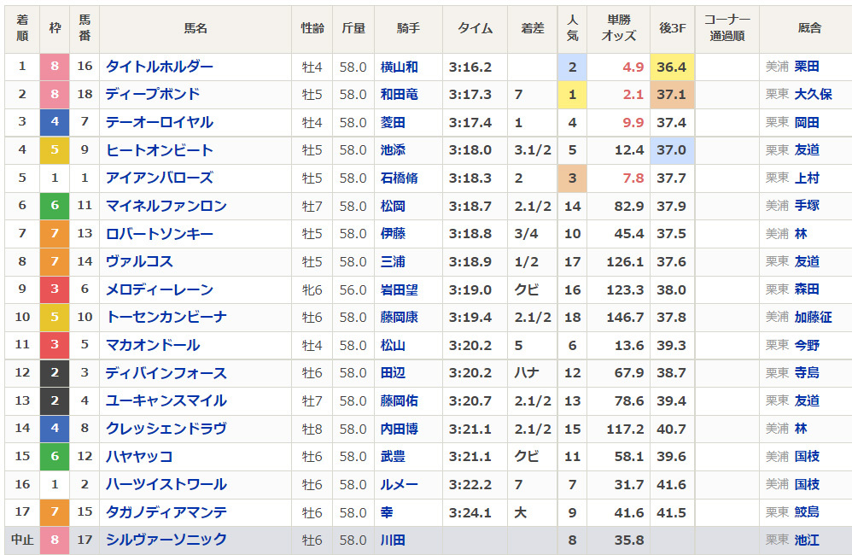Viewport: 852px width, 555px height.
Task: Click trainer link 手塚
Action: pyautogui.click(x=807, y=206)
